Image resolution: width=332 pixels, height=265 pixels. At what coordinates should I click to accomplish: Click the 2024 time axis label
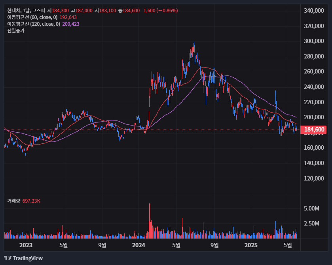point(138,245)
